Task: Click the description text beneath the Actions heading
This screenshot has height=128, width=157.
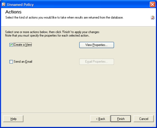Action: [x=64, y=18]
